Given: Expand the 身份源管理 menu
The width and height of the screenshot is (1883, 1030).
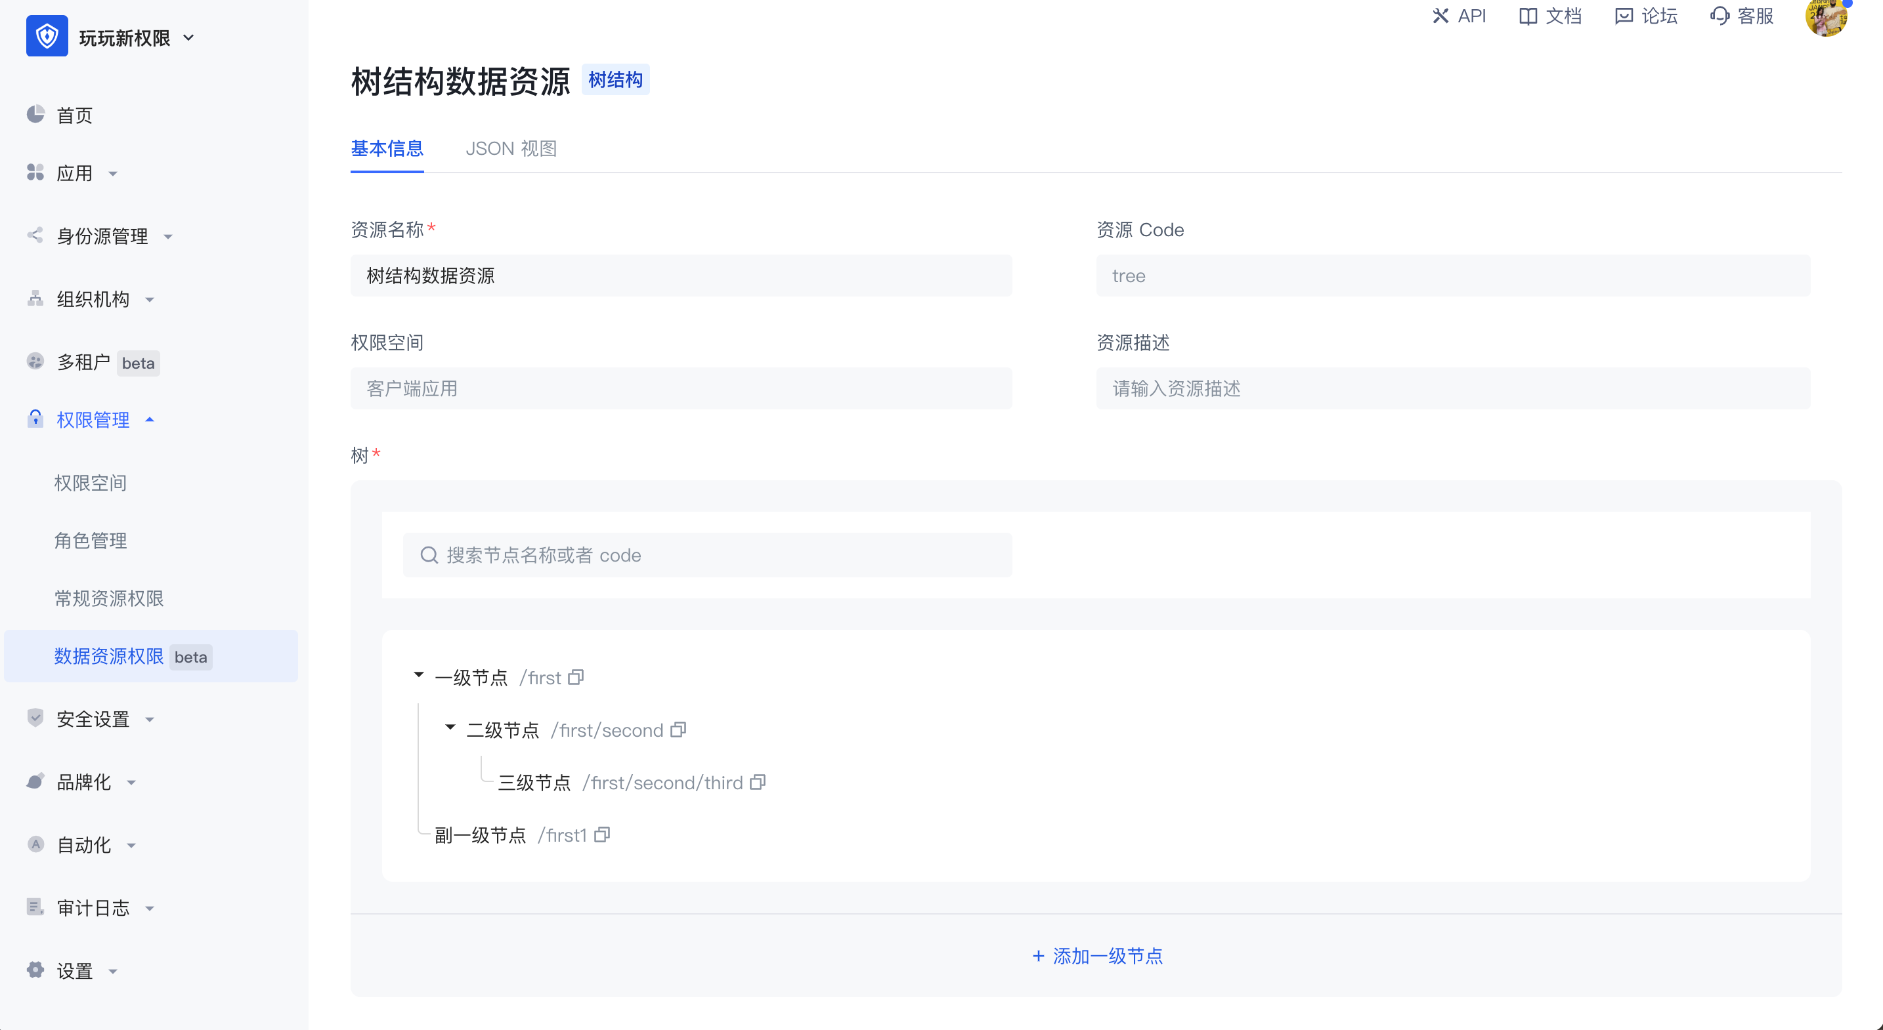Looking at the screenshot, I should coord(168,236).
